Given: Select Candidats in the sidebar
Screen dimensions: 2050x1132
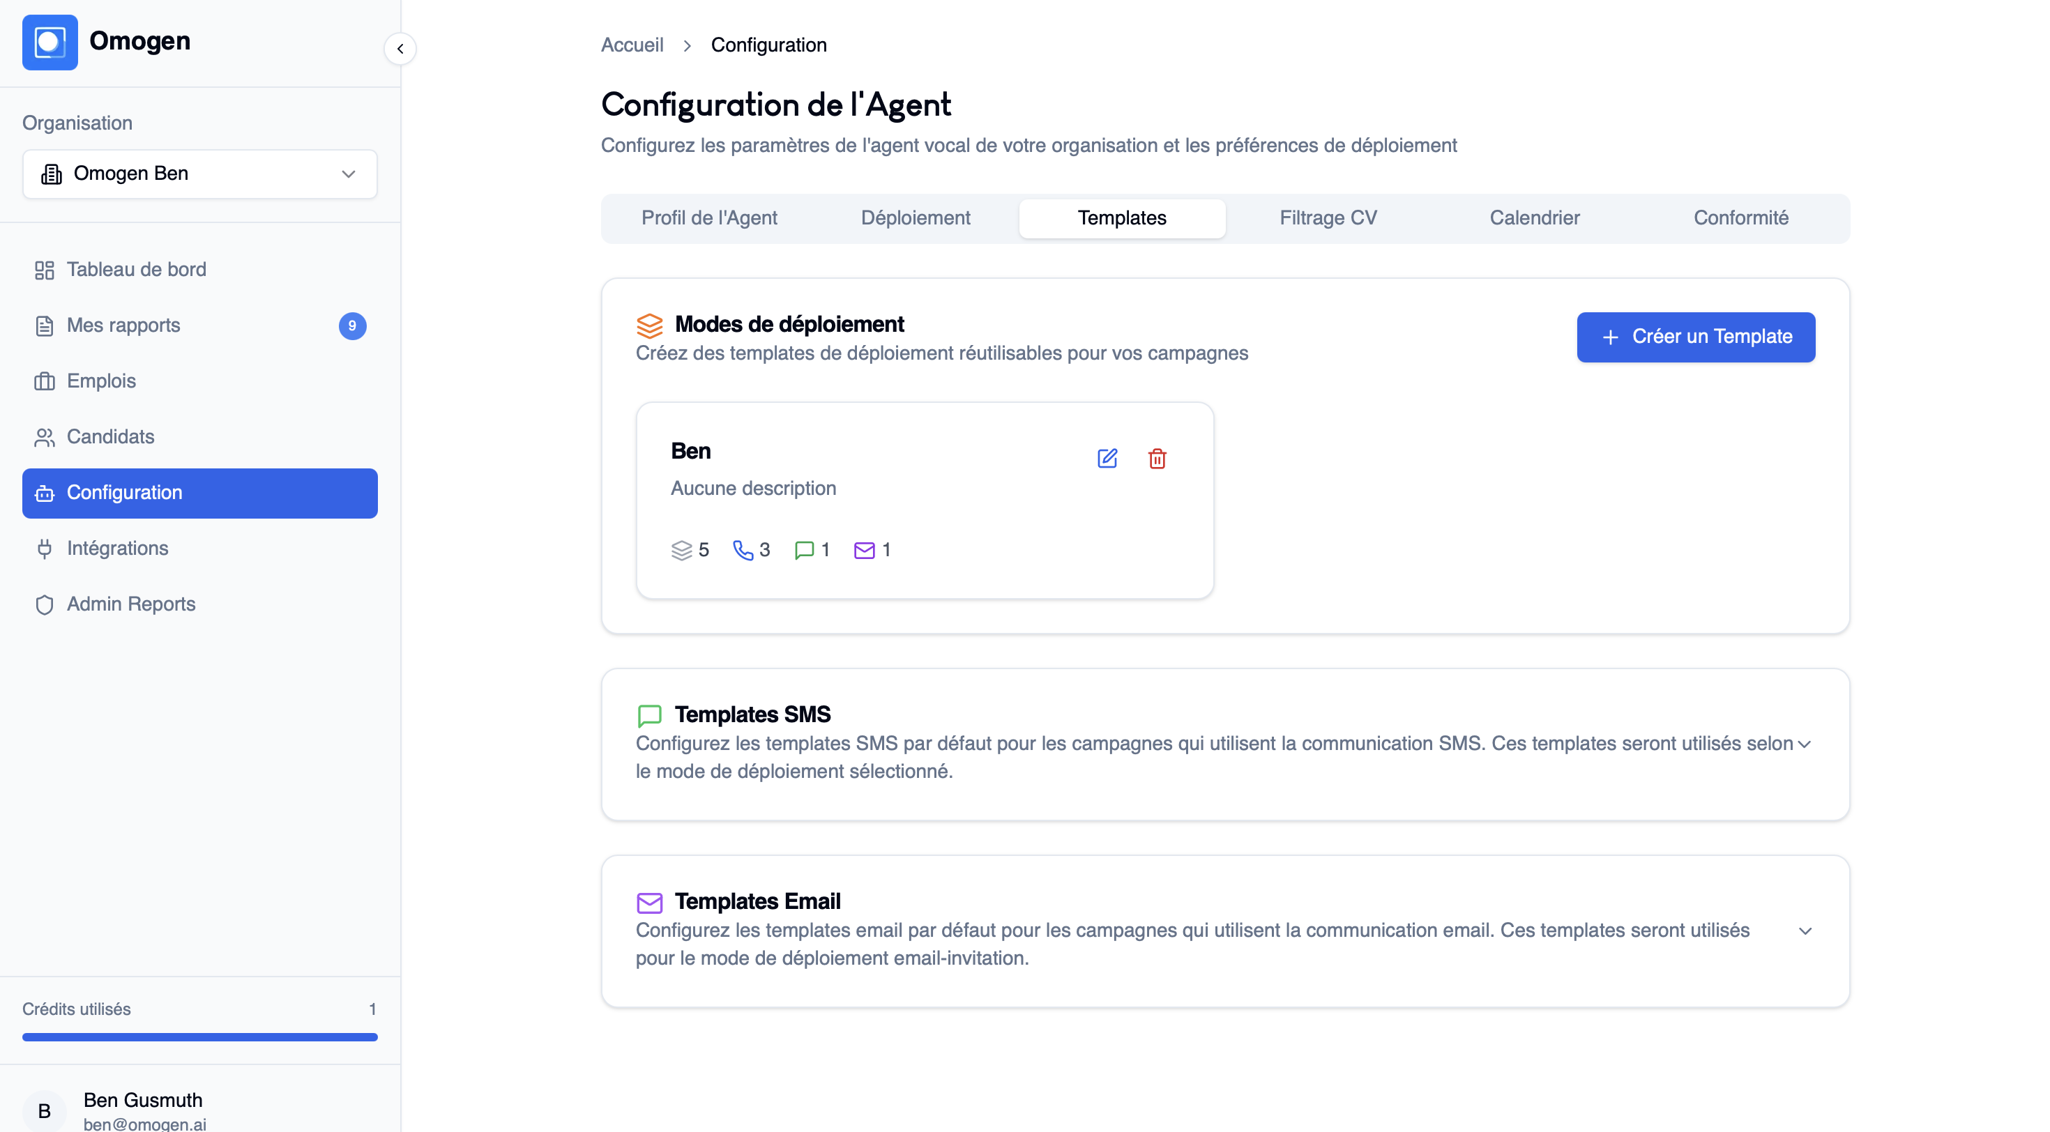Looking at the screenshot, I should 110,437.
